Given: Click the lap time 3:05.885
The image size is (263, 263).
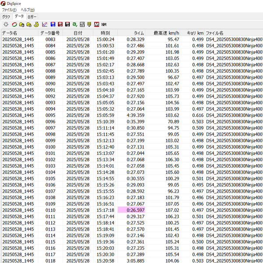Looking at the screenshot, I should click(x=135, y=261).
